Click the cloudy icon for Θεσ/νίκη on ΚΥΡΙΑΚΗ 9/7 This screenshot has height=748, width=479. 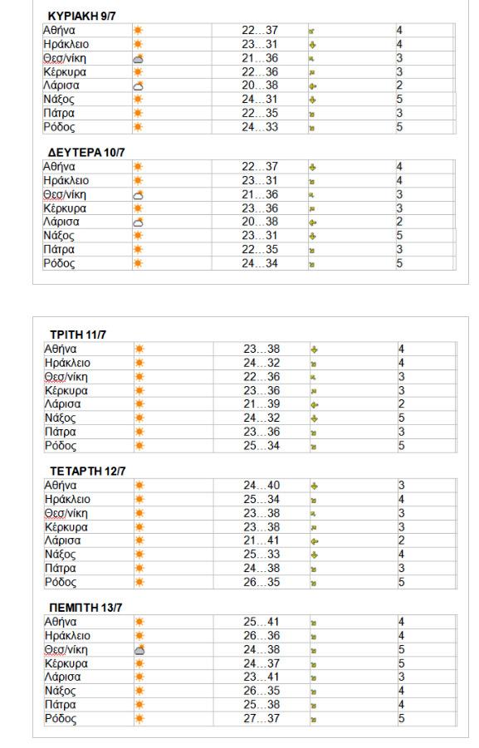pos(139,59)
